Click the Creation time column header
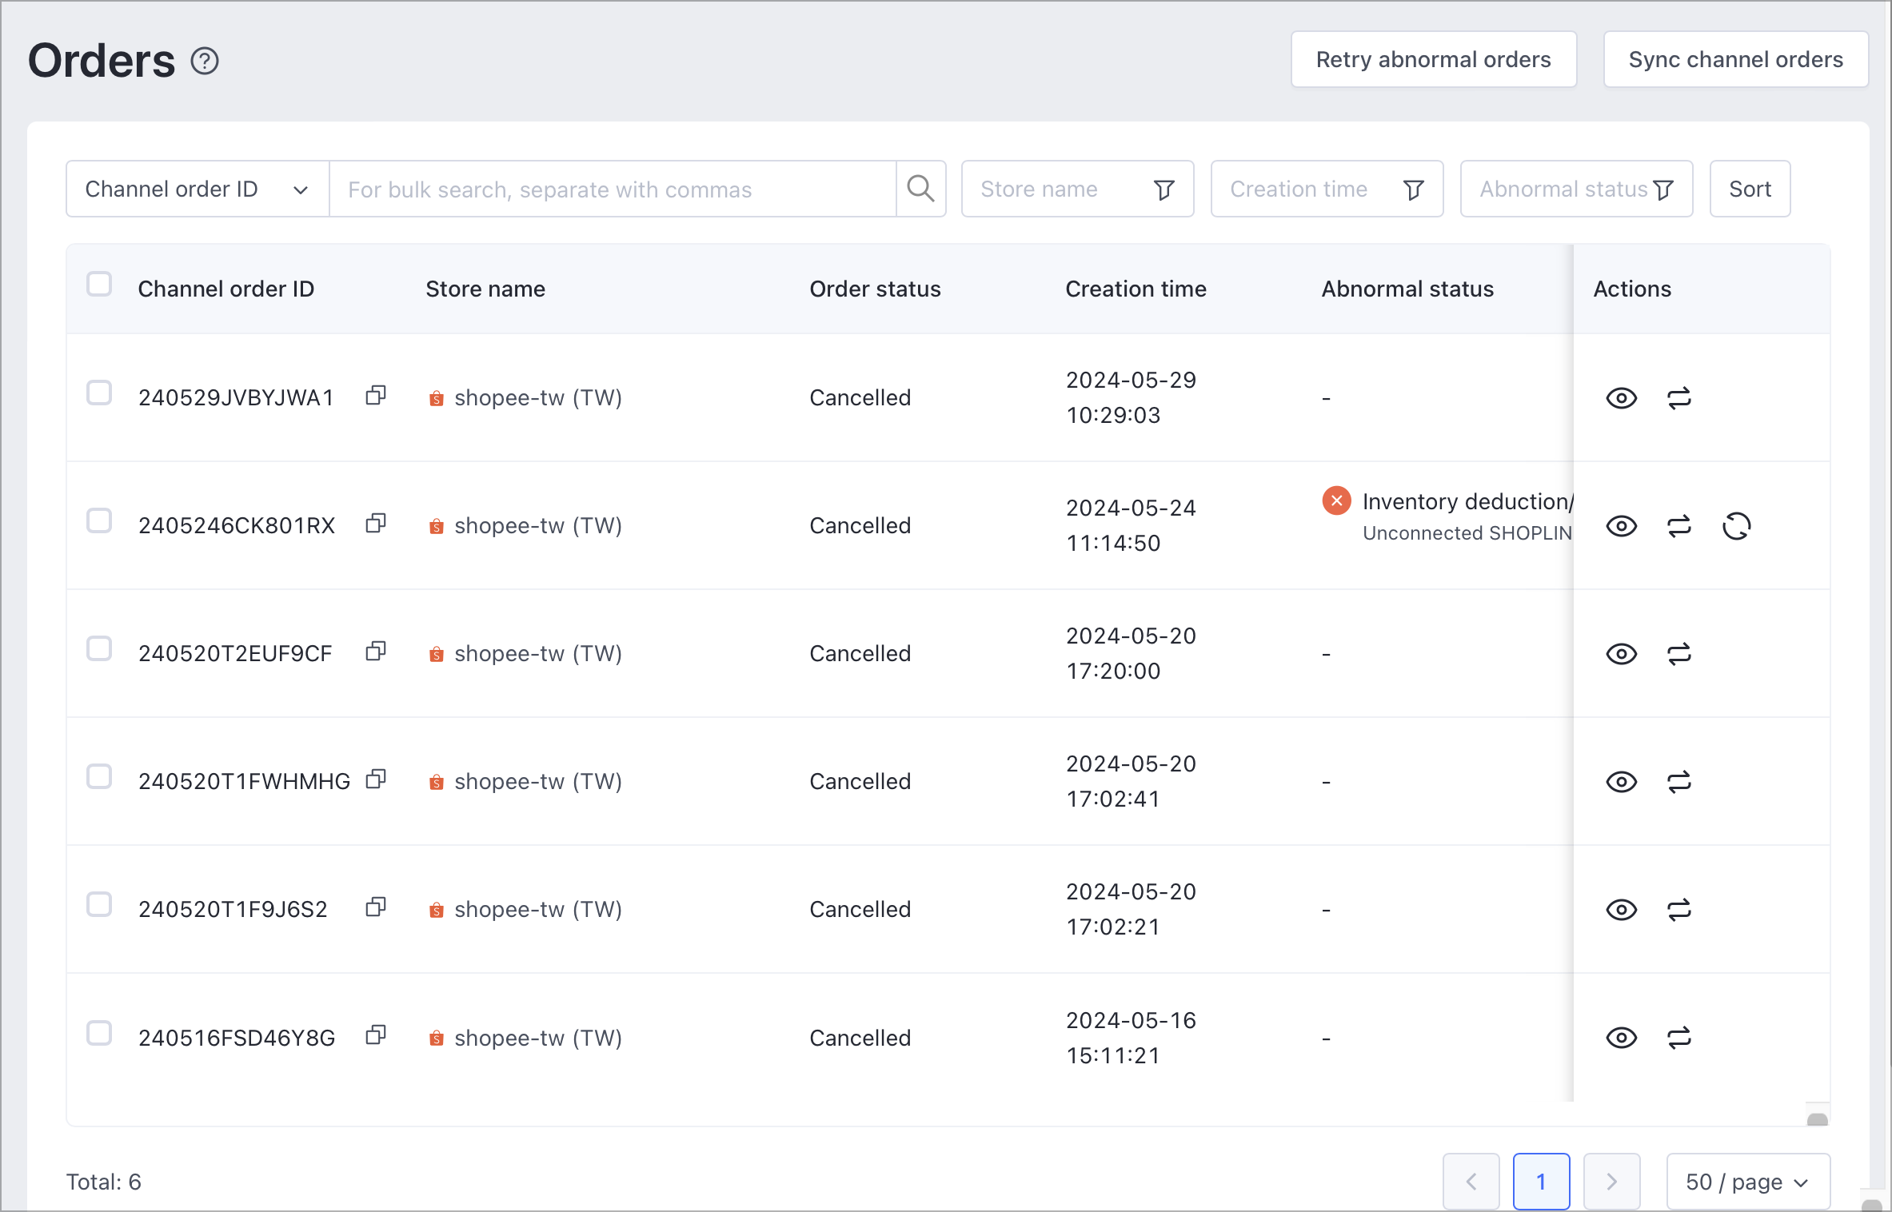The width and height of the screenshot is (1892, 1212). pos(1136,289)
